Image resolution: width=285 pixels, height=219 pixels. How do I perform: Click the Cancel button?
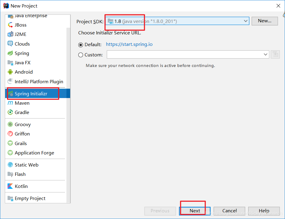(229, 211)
